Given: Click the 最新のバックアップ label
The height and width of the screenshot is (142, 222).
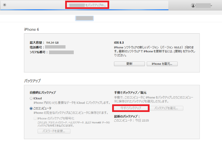Looking at the screenshot, I should [127, 117].
